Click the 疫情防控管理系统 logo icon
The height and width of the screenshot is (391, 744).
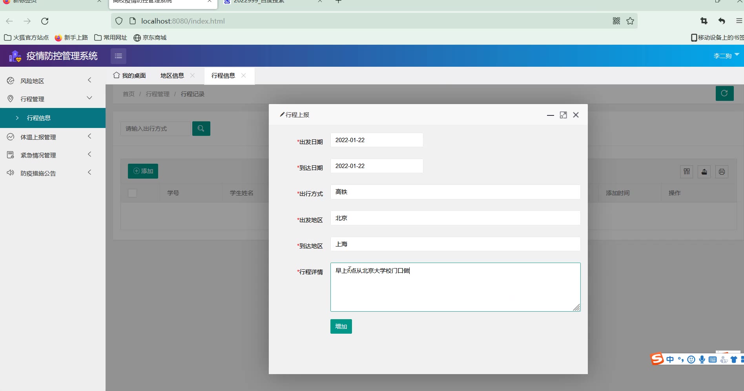pos(15,56)
